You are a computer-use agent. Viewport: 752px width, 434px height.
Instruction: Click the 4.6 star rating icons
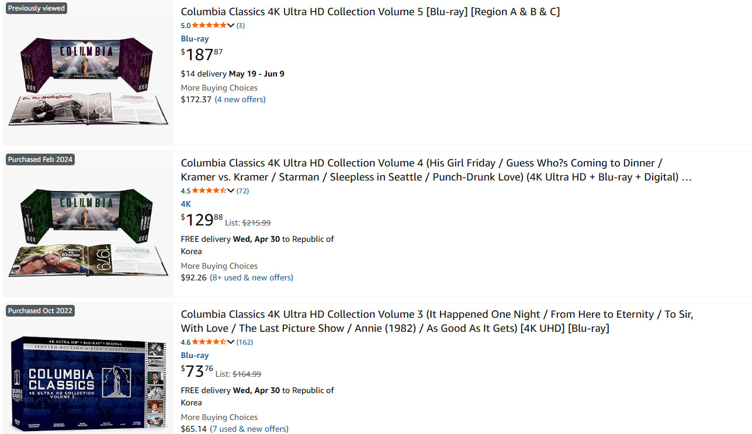point(209,342)
